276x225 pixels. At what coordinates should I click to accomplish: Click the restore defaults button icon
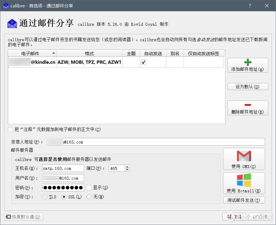pyautogui.click(x=9, y=217)
